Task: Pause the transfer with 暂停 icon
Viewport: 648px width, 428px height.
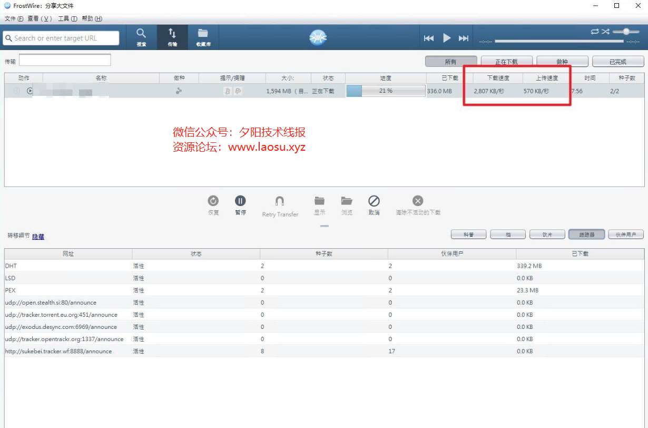Action: (240, 201)
